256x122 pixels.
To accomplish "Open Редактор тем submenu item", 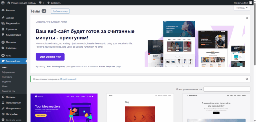I will coord(8,91).
